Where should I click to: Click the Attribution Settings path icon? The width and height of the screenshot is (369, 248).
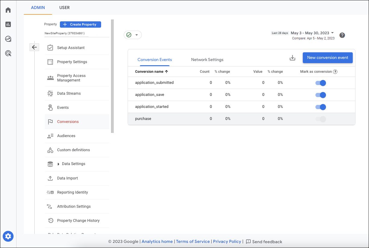click(50, 207)
